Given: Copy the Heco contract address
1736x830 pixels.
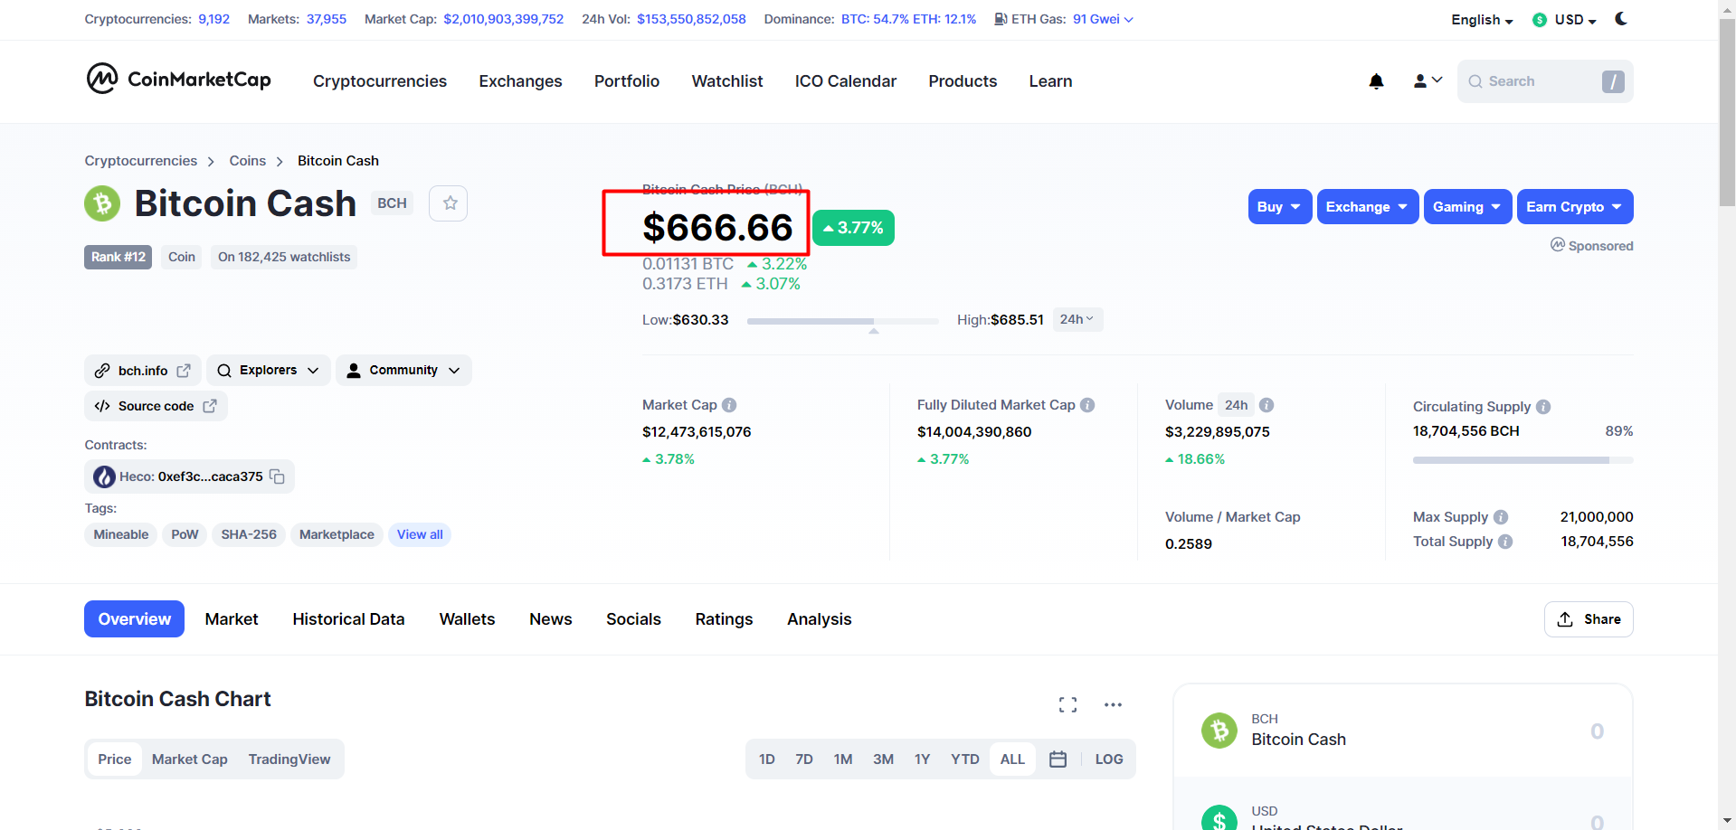Looking at the screenshot, I should click(x=278, y=476).
